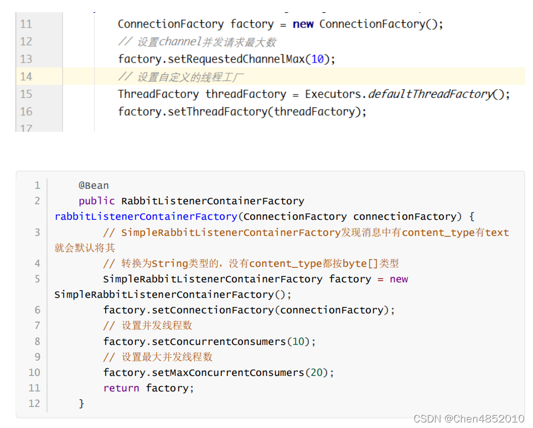Viewport: 533px width, 428px height.
Task: Click the comment '设置channel并发请求最大数'
Action: tap(206, 42)
